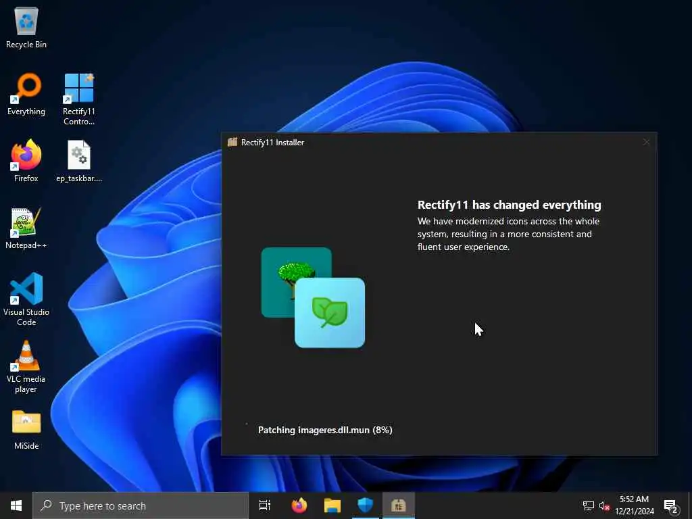
Task: Select the Everything search desktop shortcut
Action: pyautogui.click(x=26, y=94)
